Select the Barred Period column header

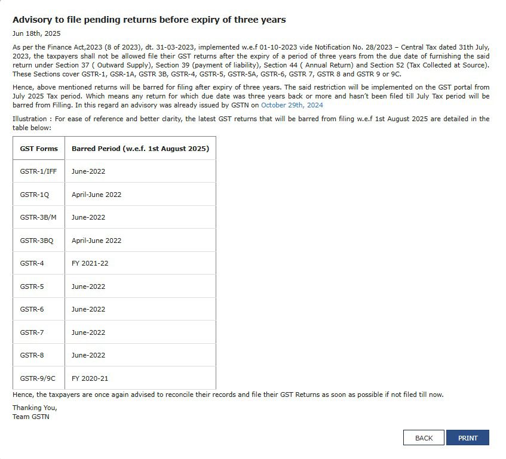point(140,149)
